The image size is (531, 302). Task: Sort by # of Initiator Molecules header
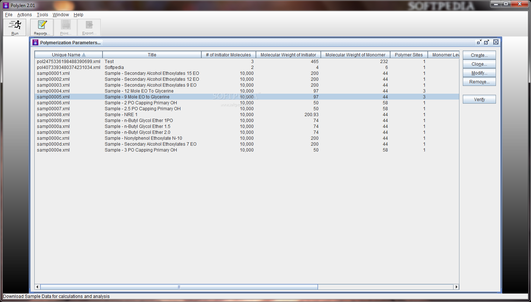229,55
